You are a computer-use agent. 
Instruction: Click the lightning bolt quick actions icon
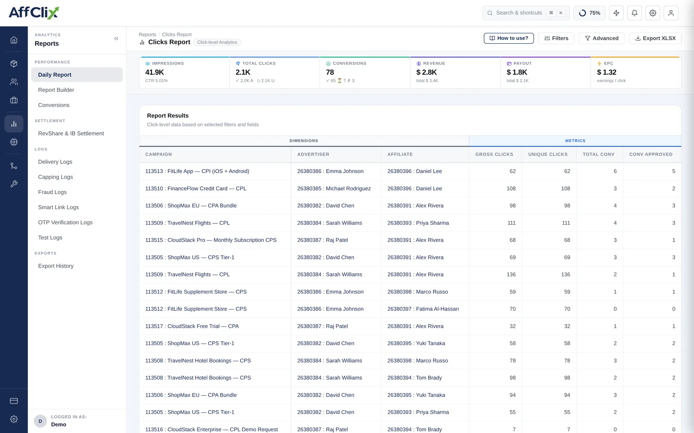click(616, 13)
